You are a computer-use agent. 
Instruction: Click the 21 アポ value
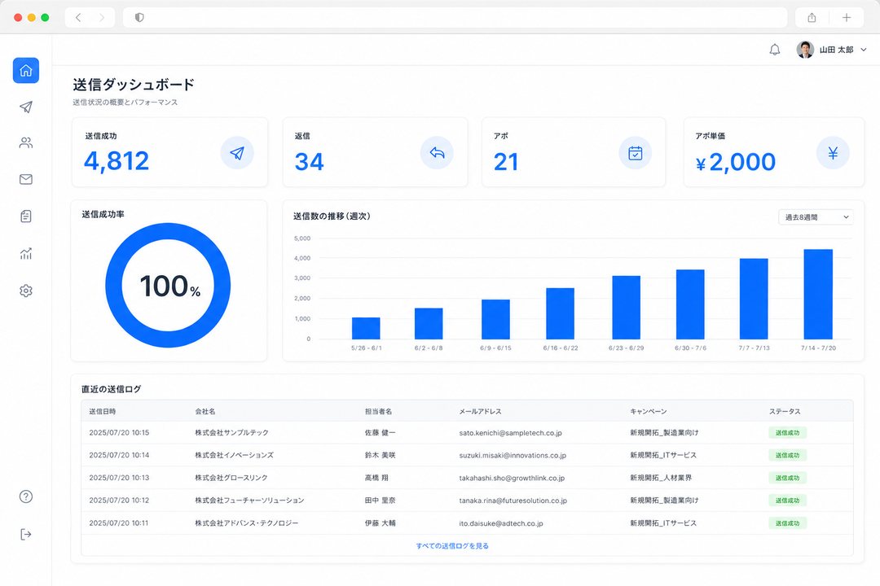point(506,162)
